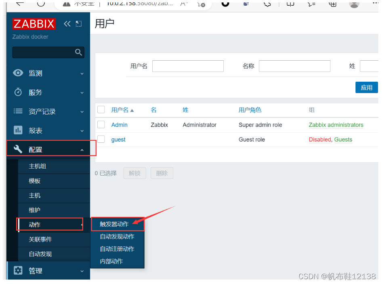Expand the 服务 menu chevron

82,93
